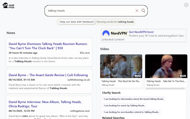The height and width of the screenshot is (119, 190).
Task: Open The Avant Garde Review article
Action: click(x=48, y=75)
